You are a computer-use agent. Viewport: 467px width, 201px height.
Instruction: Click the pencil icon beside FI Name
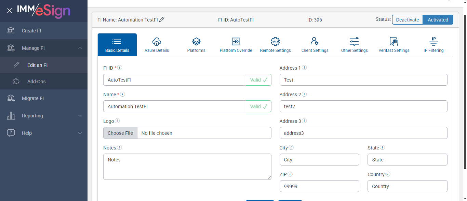tap(162, 19)
